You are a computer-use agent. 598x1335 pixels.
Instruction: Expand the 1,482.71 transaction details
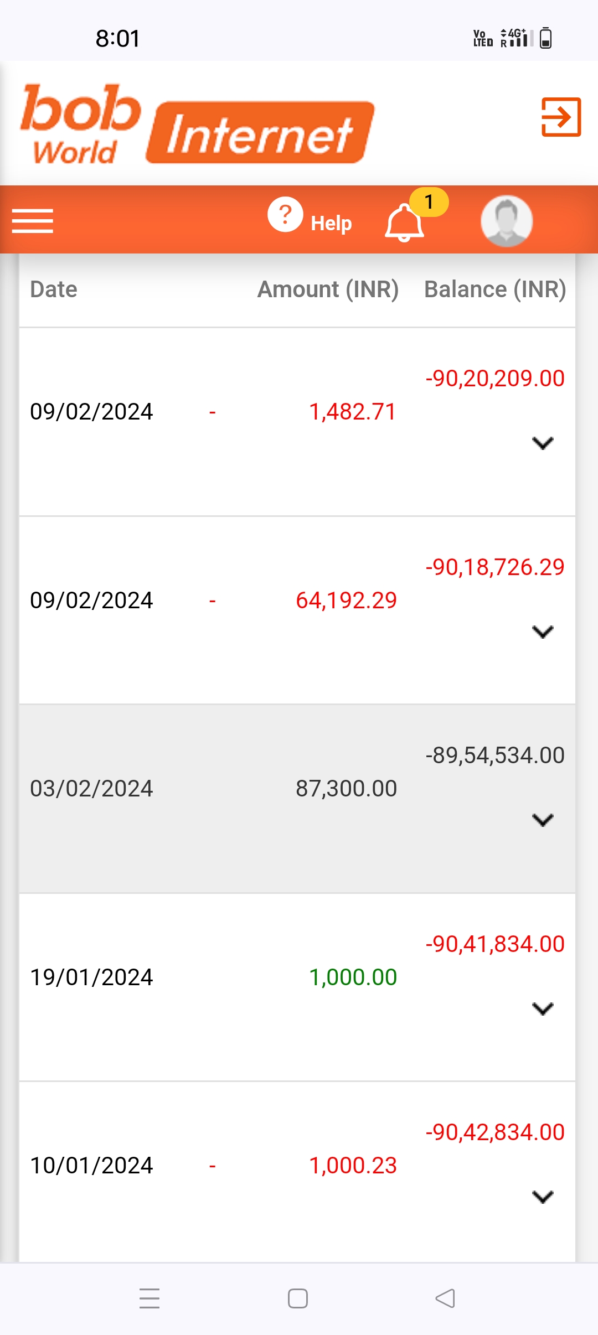(x=543, y=443)
